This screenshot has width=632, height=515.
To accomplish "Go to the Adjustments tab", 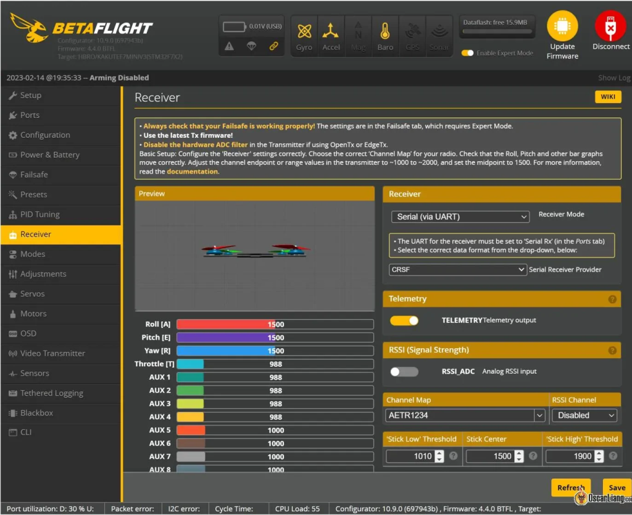I will click(61, 274).
